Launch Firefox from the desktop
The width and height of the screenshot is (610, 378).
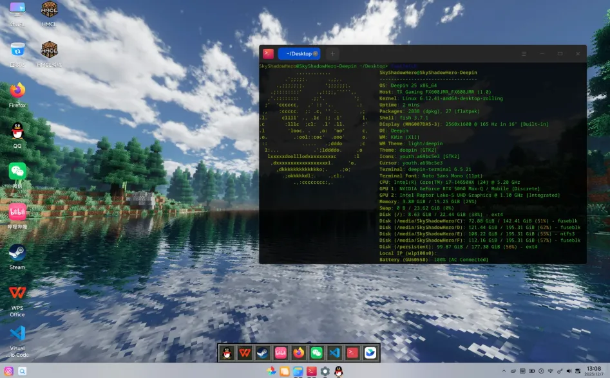17,91
